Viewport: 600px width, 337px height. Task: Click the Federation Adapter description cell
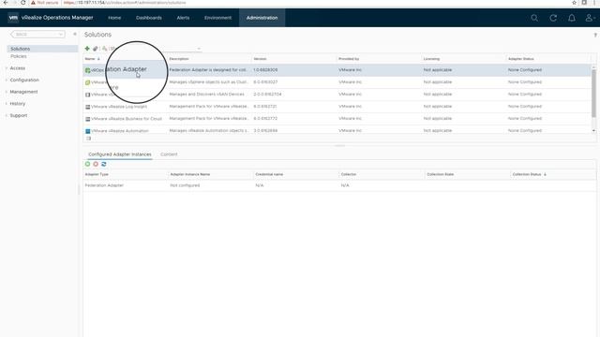point(208,70)
